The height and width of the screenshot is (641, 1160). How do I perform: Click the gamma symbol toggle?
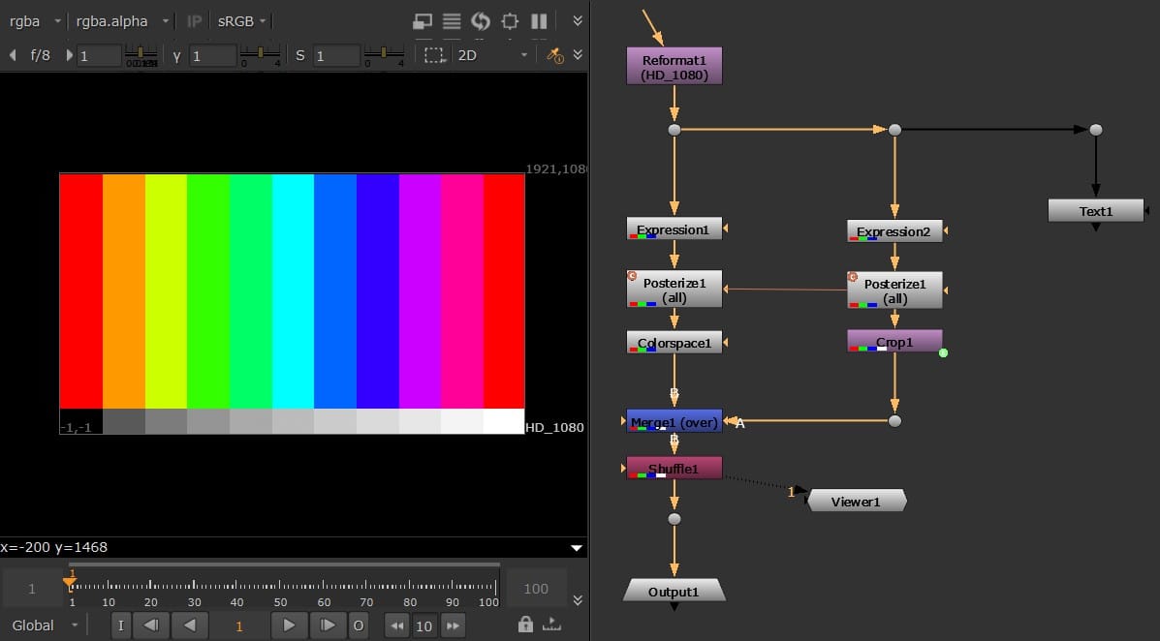coord(176,55)
